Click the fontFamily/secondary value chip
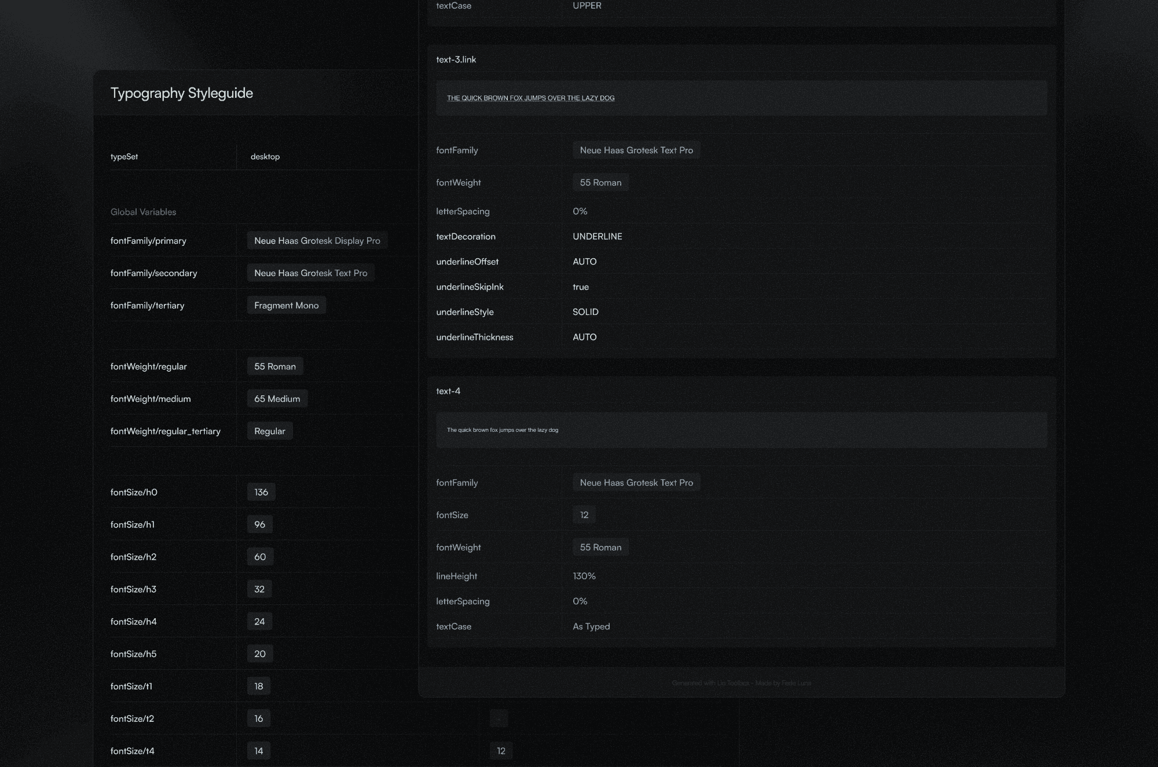The image size is (1158, 767). (310, 273)
